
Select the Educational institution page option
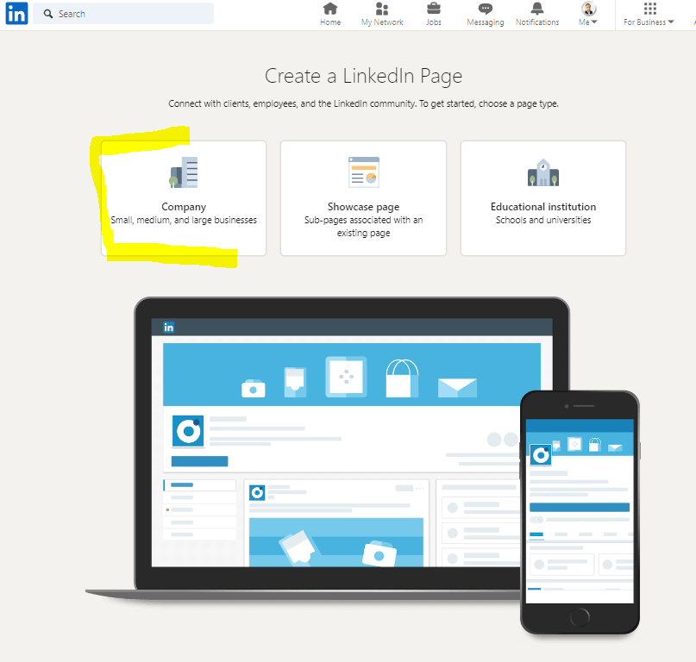tap(542, 197)
